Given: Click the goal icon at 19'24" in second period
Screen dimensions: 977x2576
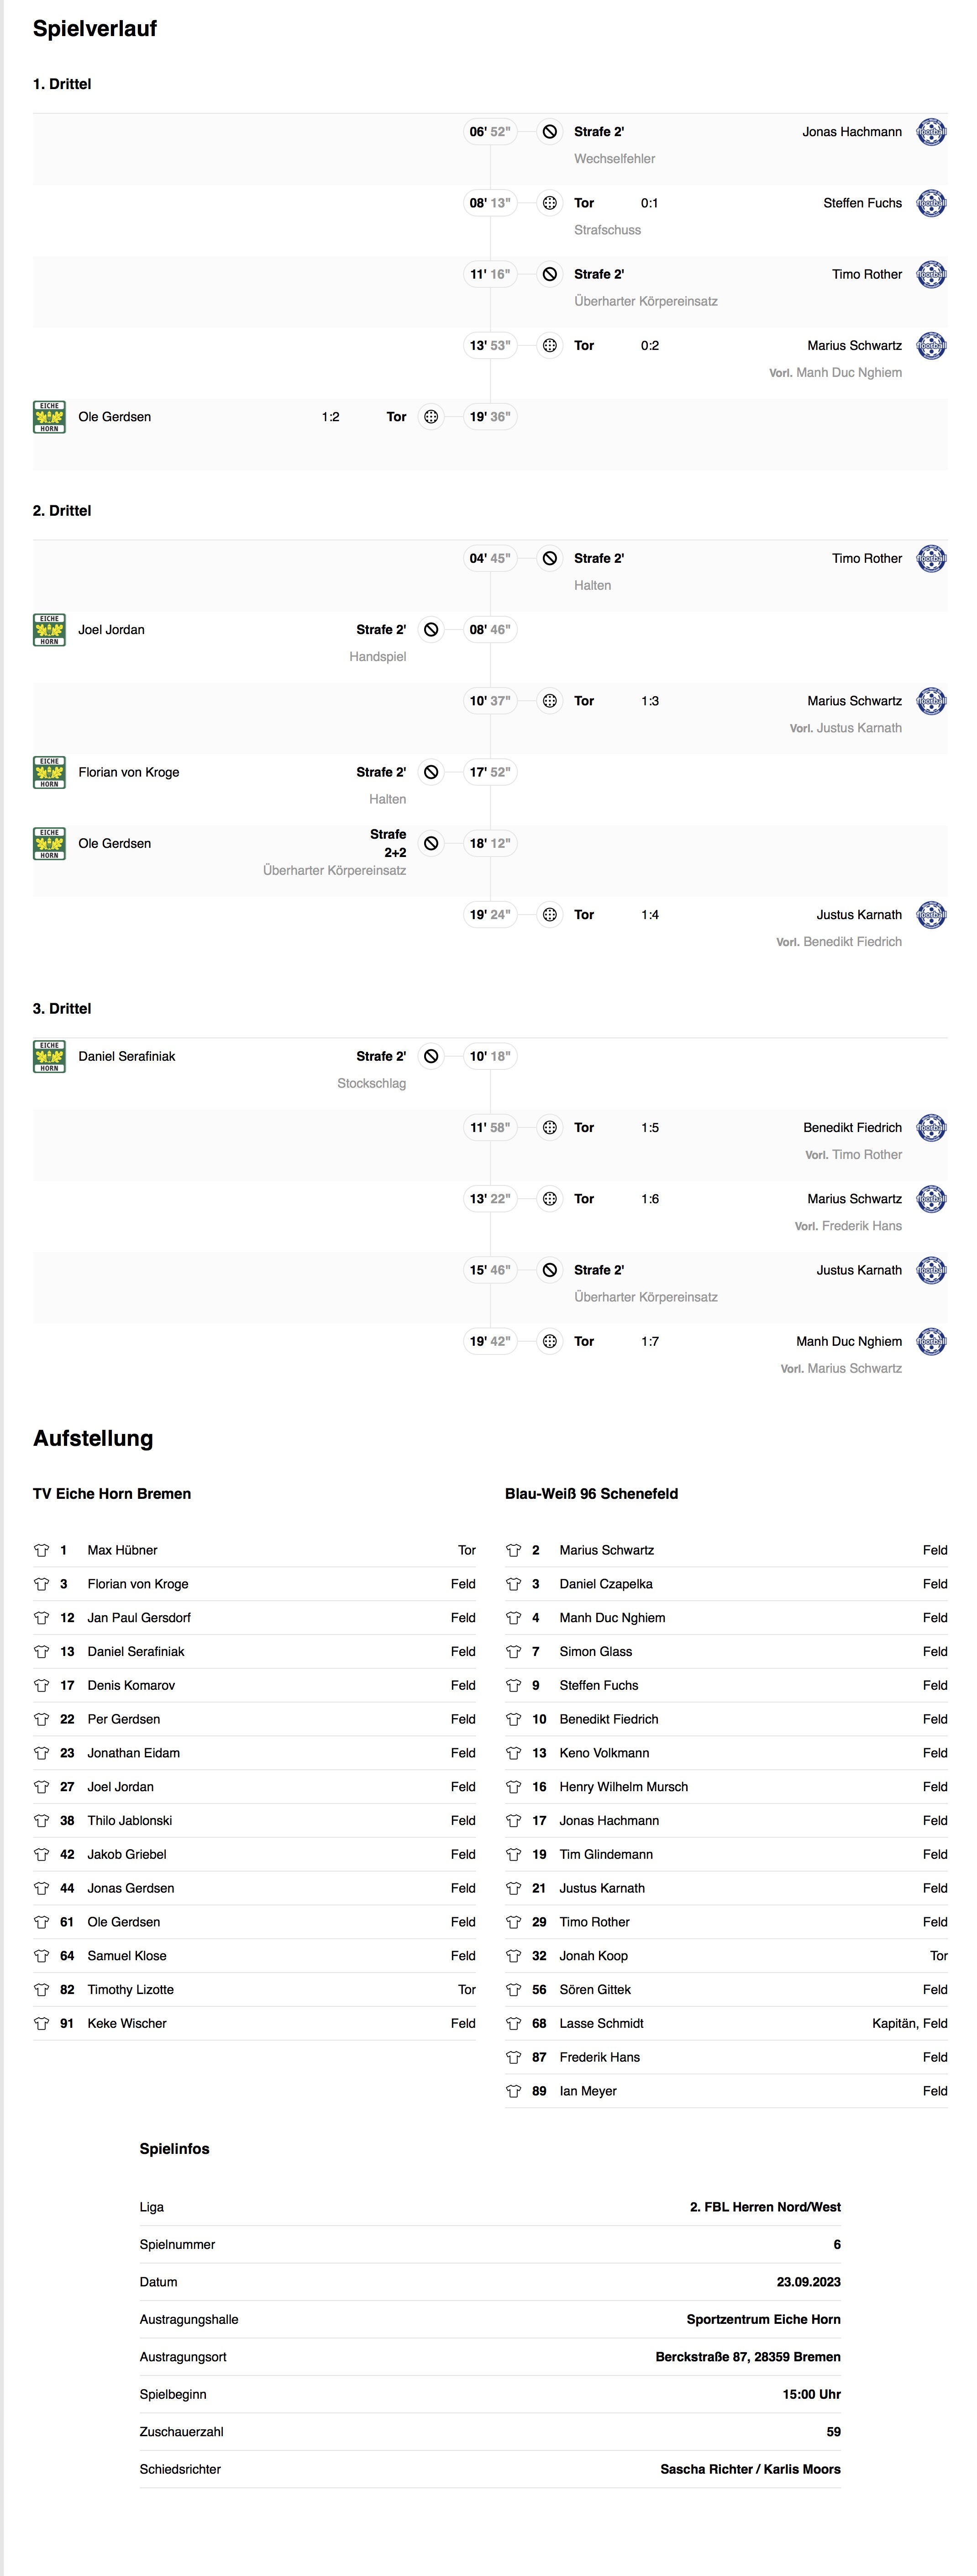Looking at the screenshot, I should pos(549,915).
